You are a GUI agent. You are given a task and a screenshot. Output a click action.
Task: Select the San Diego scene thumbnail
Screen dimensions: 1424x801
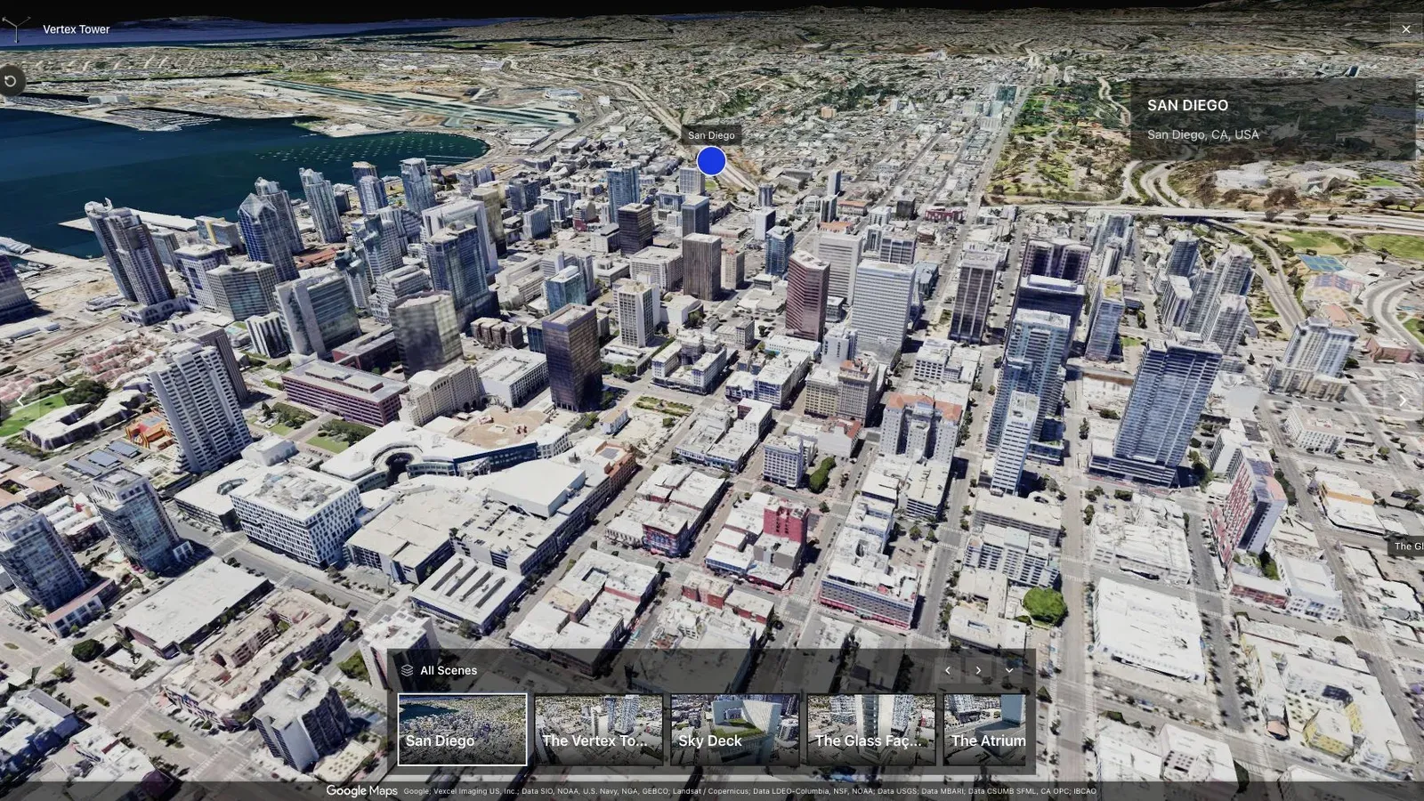tap(462, 730)
